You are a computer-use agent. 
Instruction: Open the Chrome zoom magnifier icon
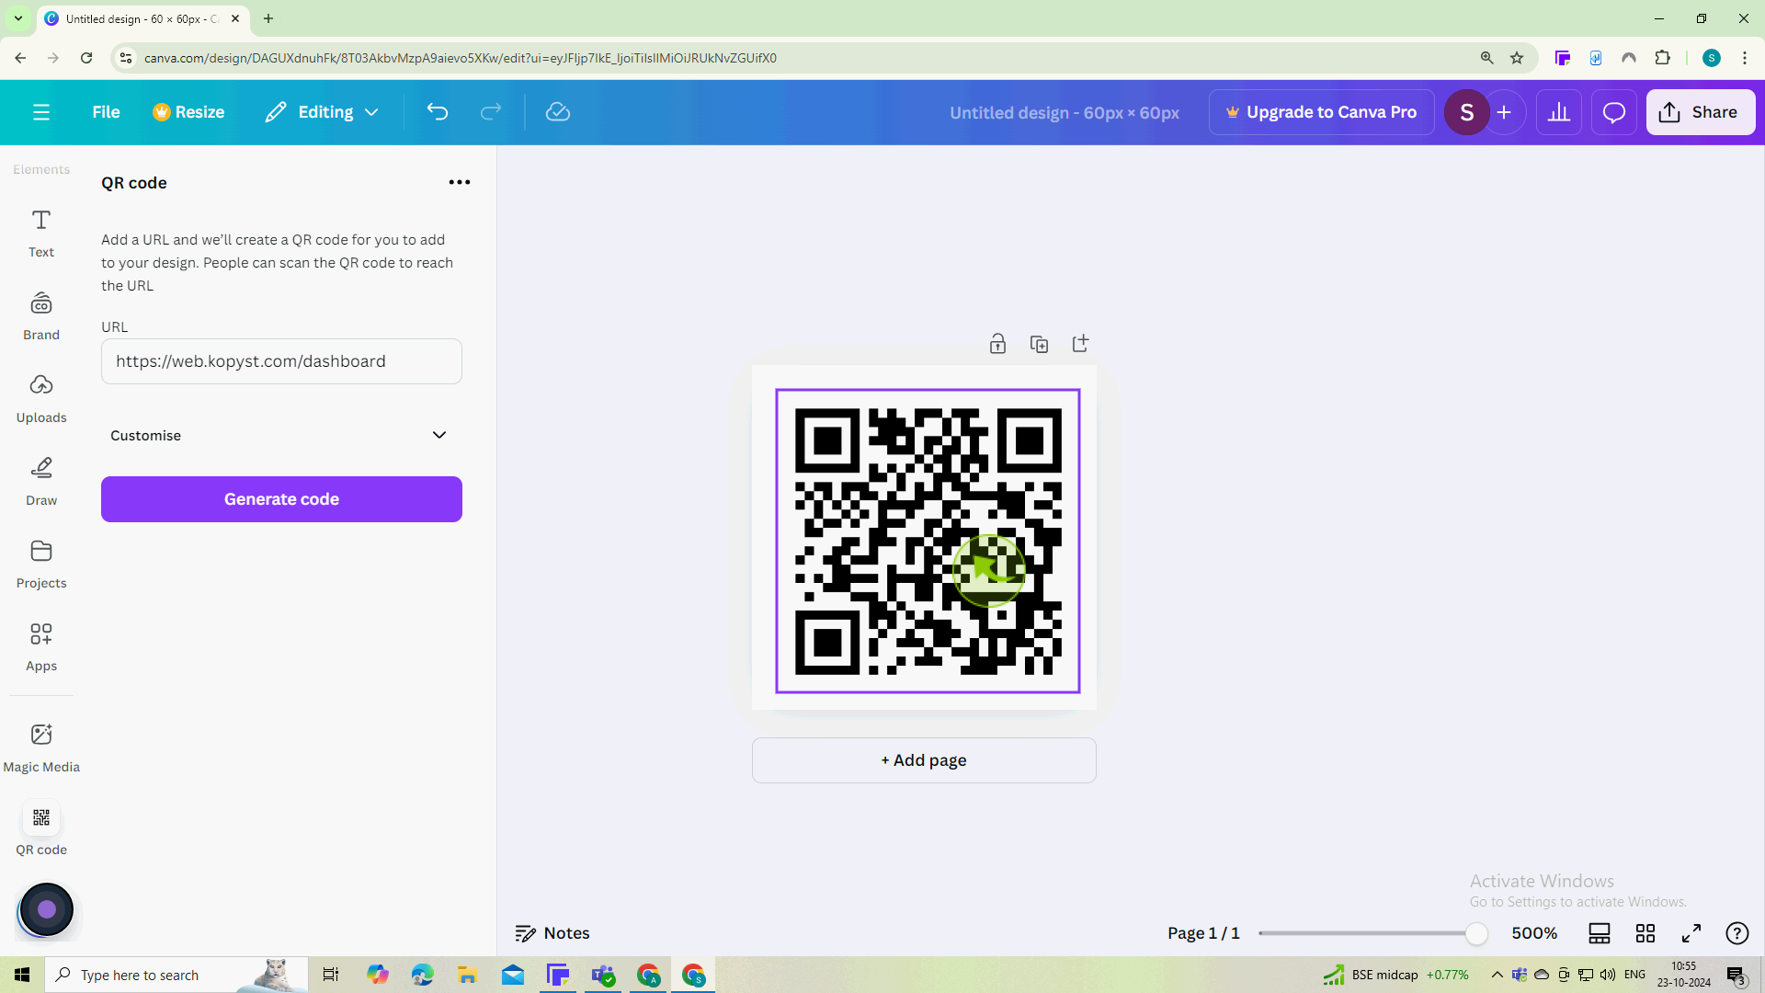coord(1486,58)
